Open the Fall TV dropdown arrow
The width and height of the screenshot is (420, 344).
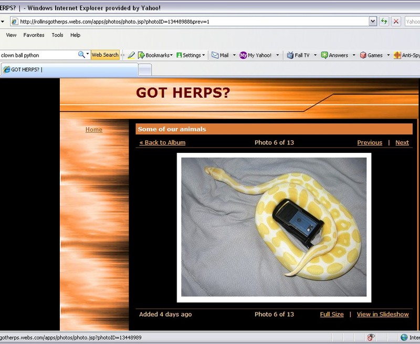click(315, 55)
